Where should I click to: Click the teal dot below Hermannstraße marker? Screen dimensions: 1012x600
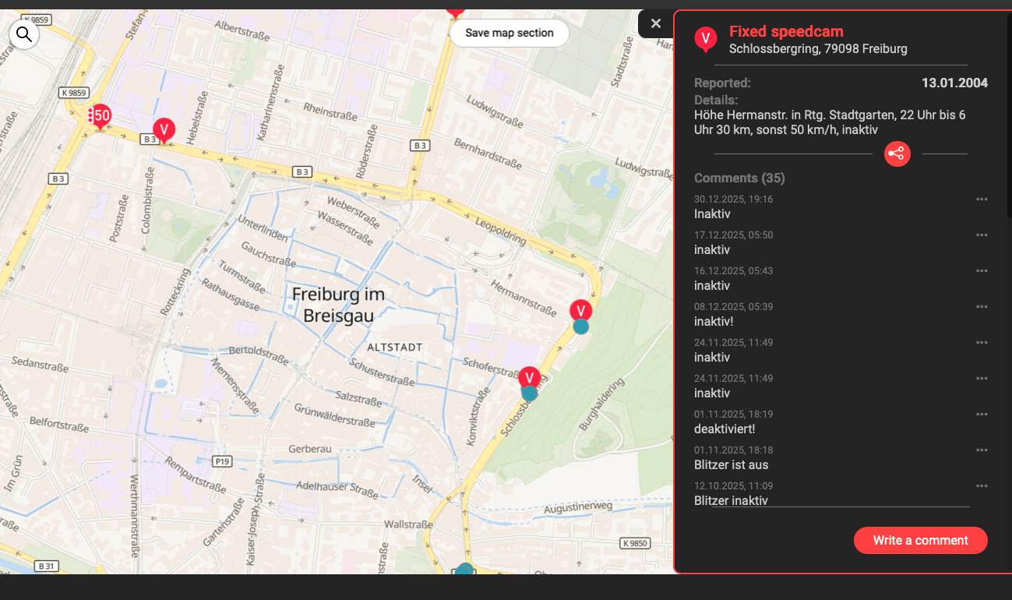[580, 327]
